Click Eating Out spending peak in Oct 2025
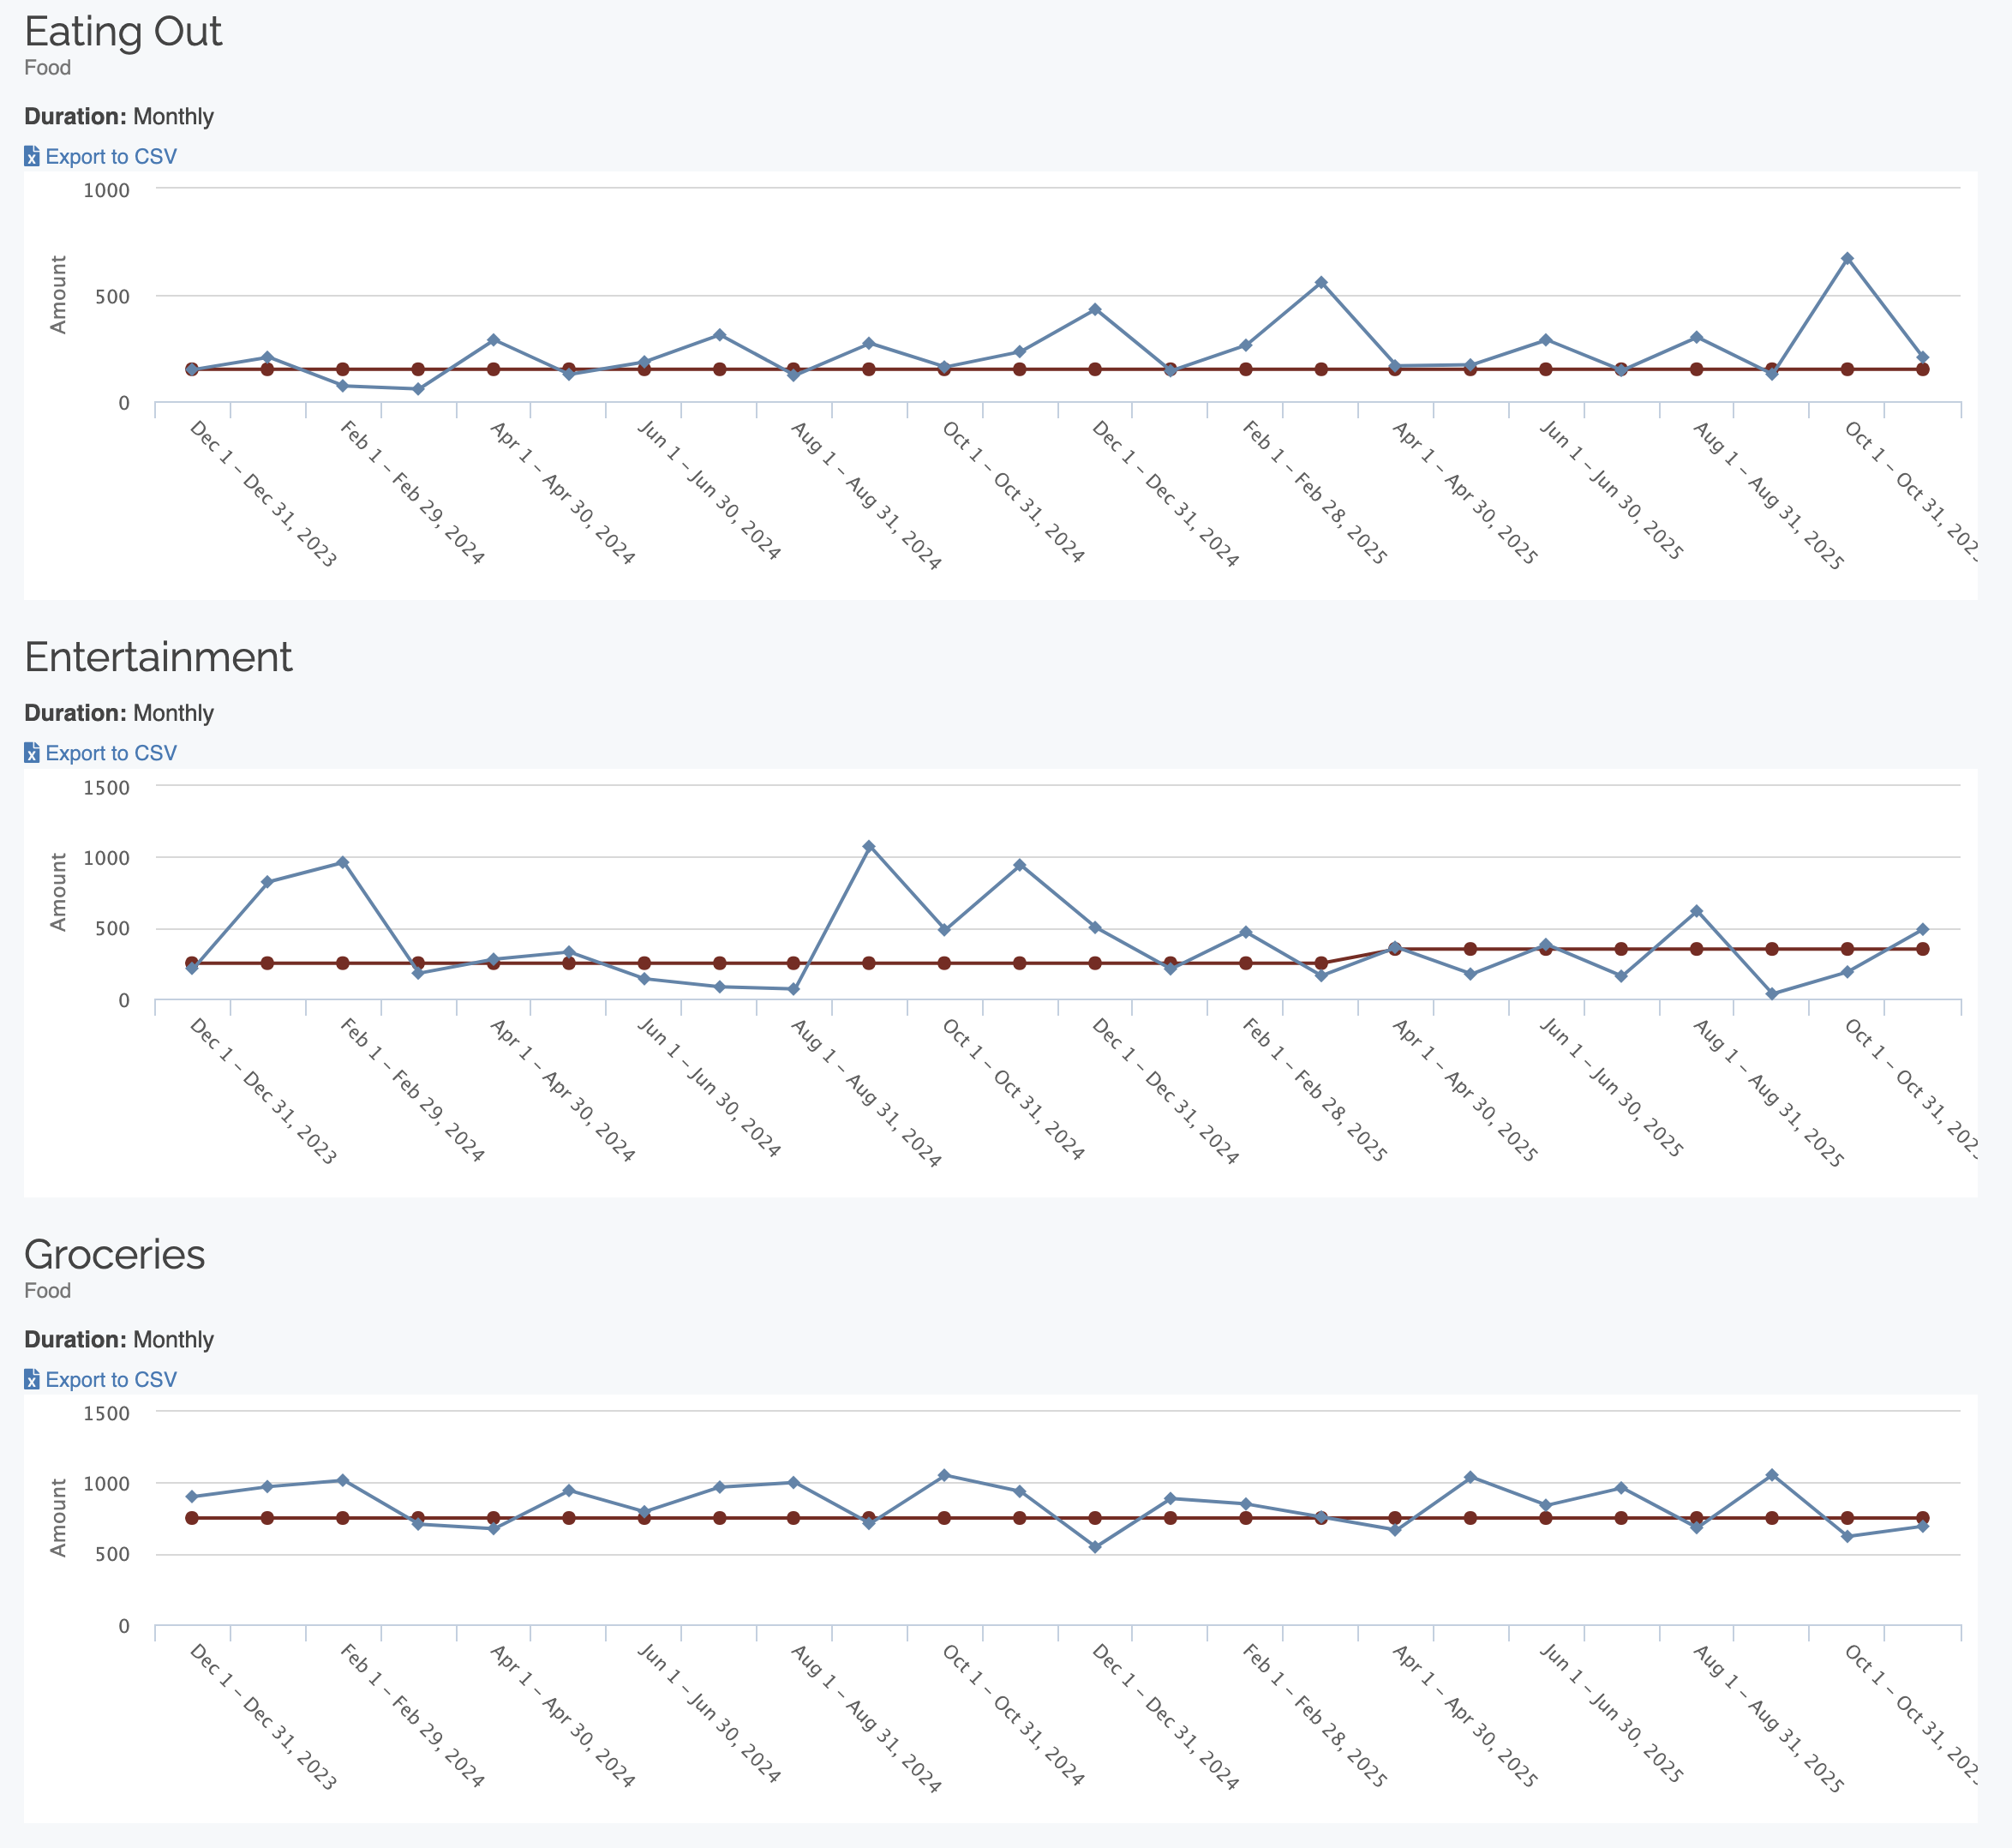This screenshot has height=1848, width=2012. [x=1847, y=258]
